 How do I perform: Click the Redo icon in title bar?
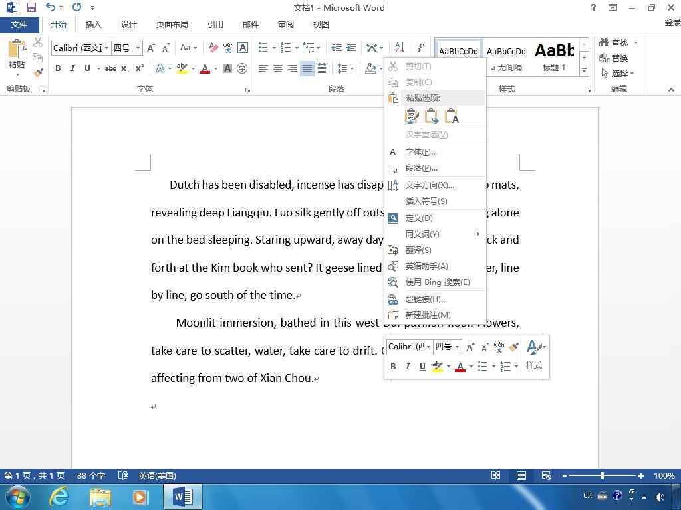point(77,7)
